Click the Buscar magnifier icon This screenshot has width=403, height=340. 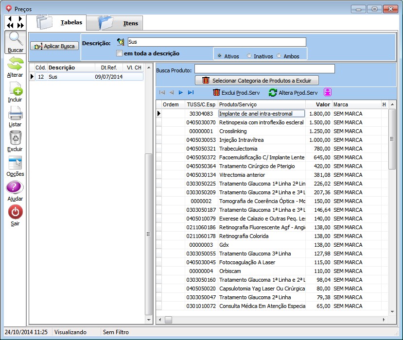tap(15, 39)
